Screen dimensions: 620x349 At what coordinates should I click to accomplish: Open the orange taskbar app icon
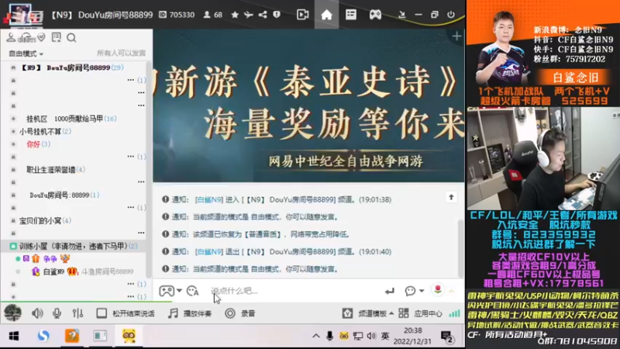point(72,336)
